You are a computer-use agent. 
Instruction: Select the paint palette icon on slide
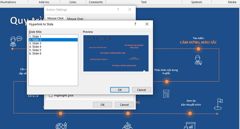(61, 126)
